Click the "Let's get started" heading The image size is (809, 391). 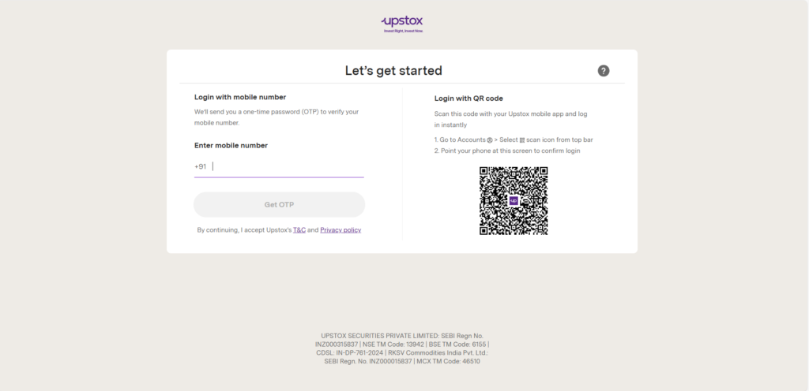(393, 71)
